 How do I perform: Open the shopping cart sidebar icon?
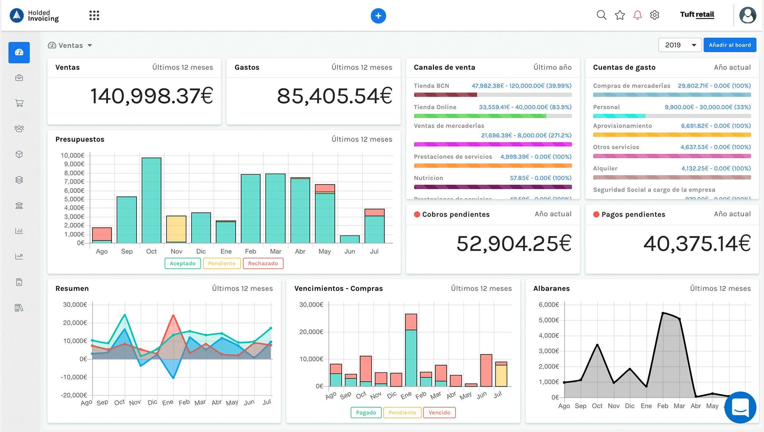point(19,103)
